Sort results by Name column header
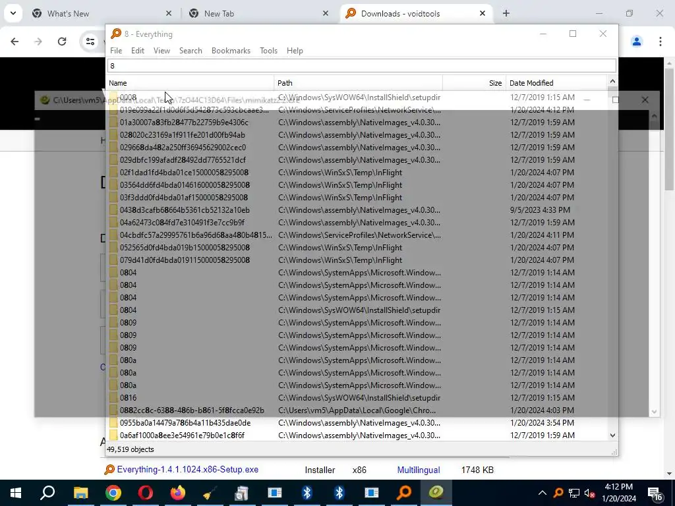Image resolution: width=675 pixels, height=506 pixels. (x=191, y=83)
